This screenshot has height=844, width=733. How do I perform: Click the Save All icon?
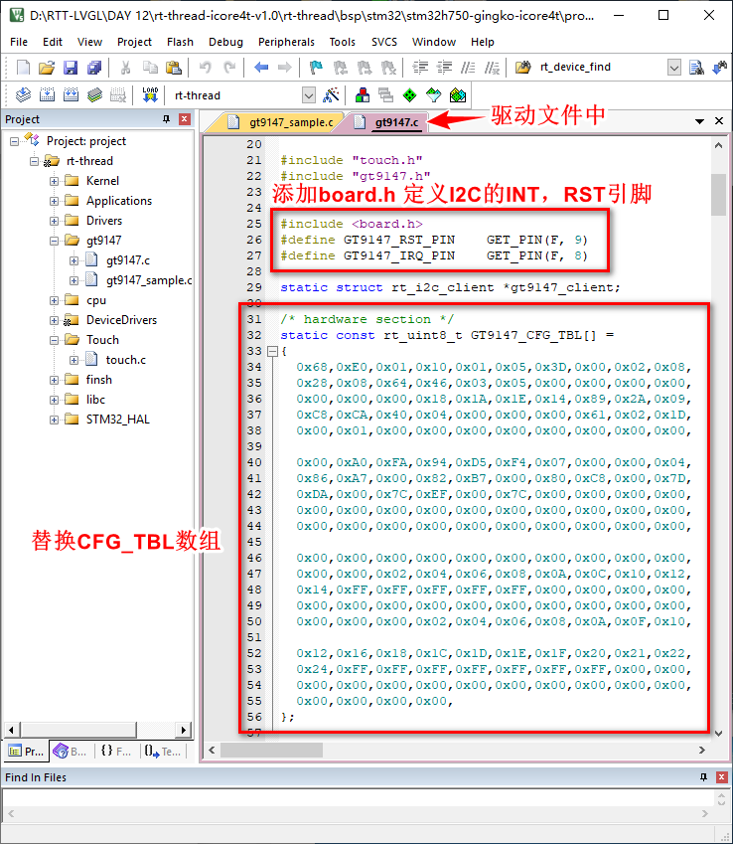pyautogui.click(x=93, y=68)
